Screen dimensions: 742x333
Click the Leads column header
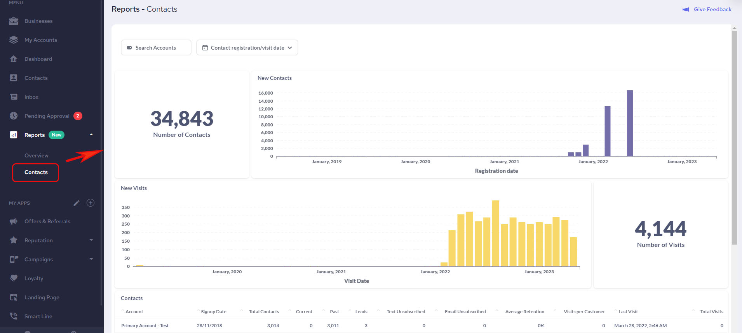pos(361,312)
